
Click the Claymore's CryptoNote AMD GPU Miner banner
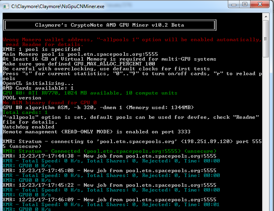[110, 25]
